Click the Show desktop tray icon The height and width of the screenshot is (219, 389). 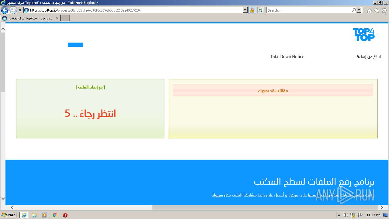[386, 215]
